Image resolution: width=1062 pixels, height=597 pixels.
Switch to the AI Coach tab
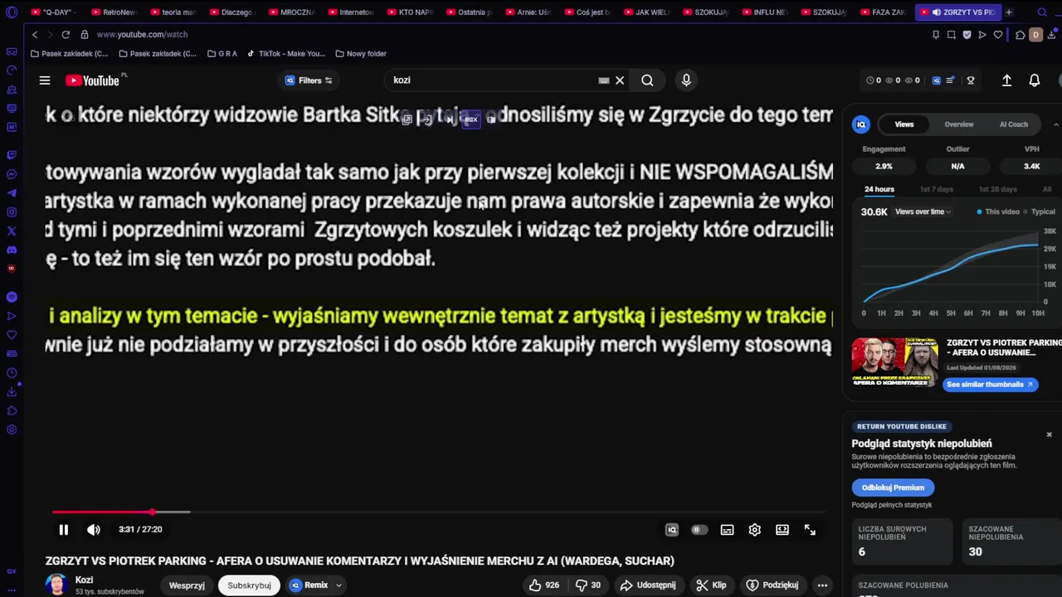[x=1013, y=124]
